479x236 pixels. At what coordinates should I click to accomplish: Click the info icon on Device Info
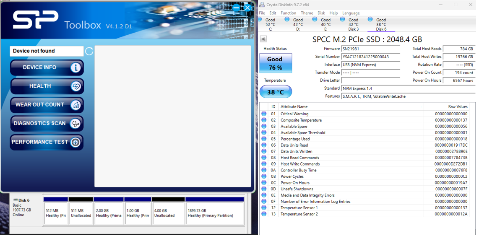(75, 67)
